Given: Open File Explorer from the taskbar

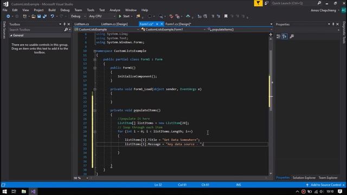Looking at the screenshot, I should 24,191.
